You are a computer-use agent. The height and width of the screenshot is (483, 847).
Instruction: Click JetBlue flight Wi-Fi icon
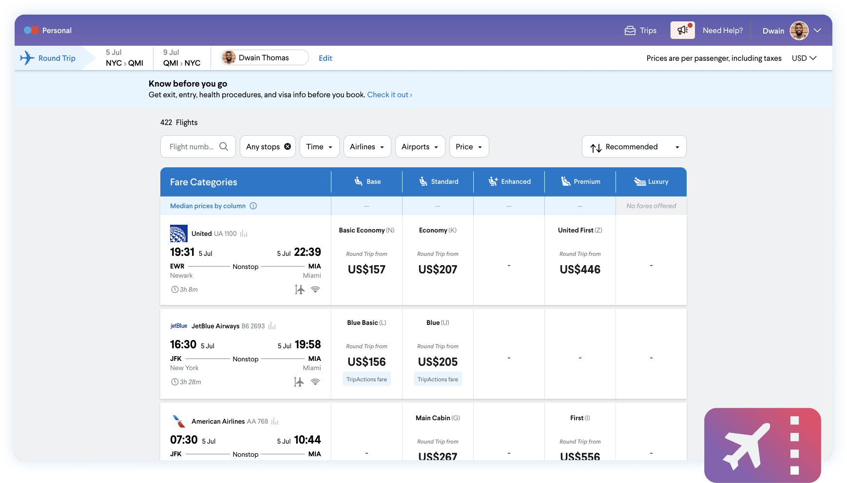(315, 382)
